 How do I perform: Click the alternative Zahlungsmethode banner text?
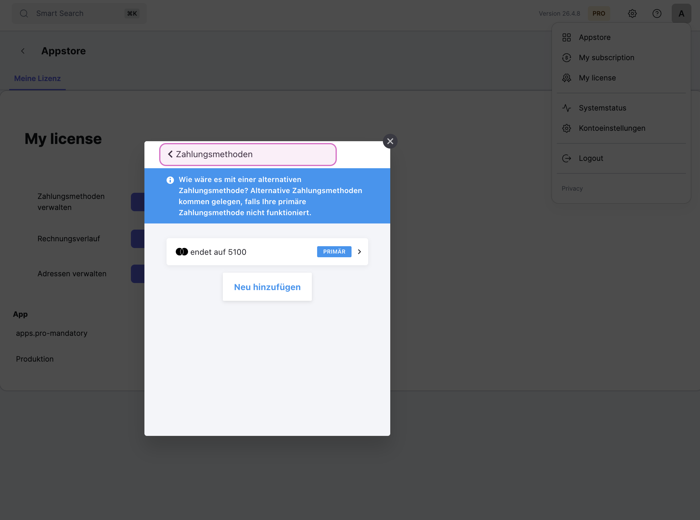point(270,196)
